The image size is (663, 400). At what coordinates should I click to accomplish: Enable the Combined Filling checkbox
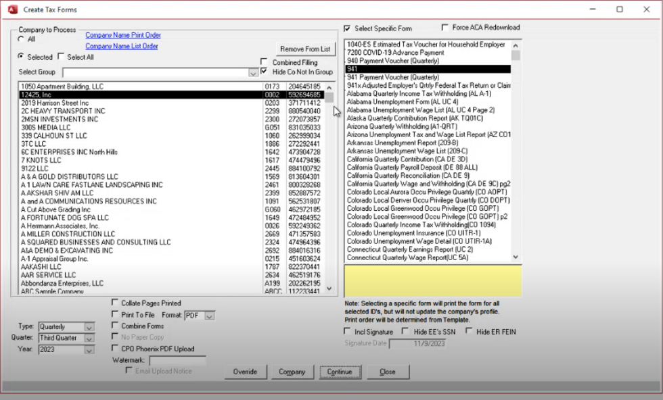click(x=265, y=62)
